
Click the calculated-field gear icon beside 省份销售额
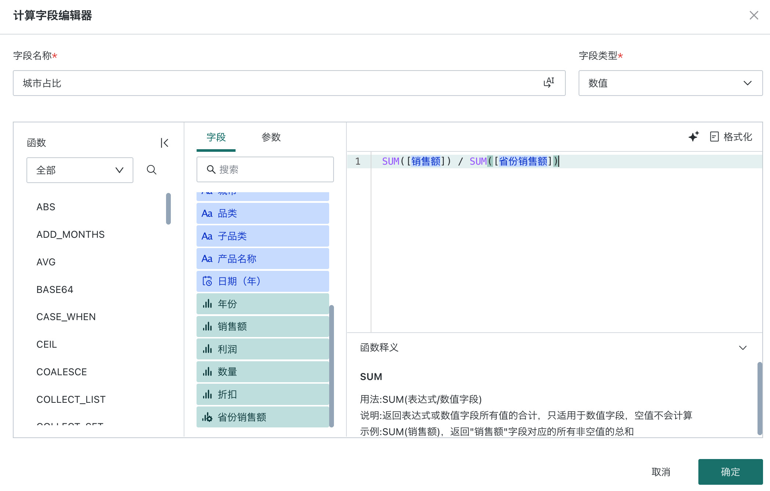coord(207,417)
